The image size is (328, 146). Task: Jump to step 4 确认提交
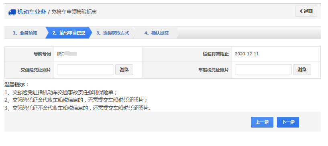click(157, 33)
